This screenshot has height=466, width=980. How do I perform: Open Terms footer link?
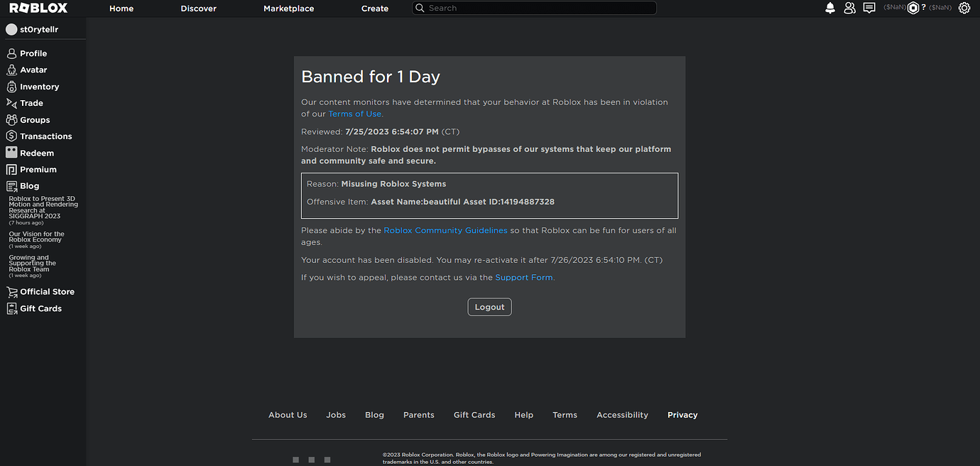pos(565,415)
